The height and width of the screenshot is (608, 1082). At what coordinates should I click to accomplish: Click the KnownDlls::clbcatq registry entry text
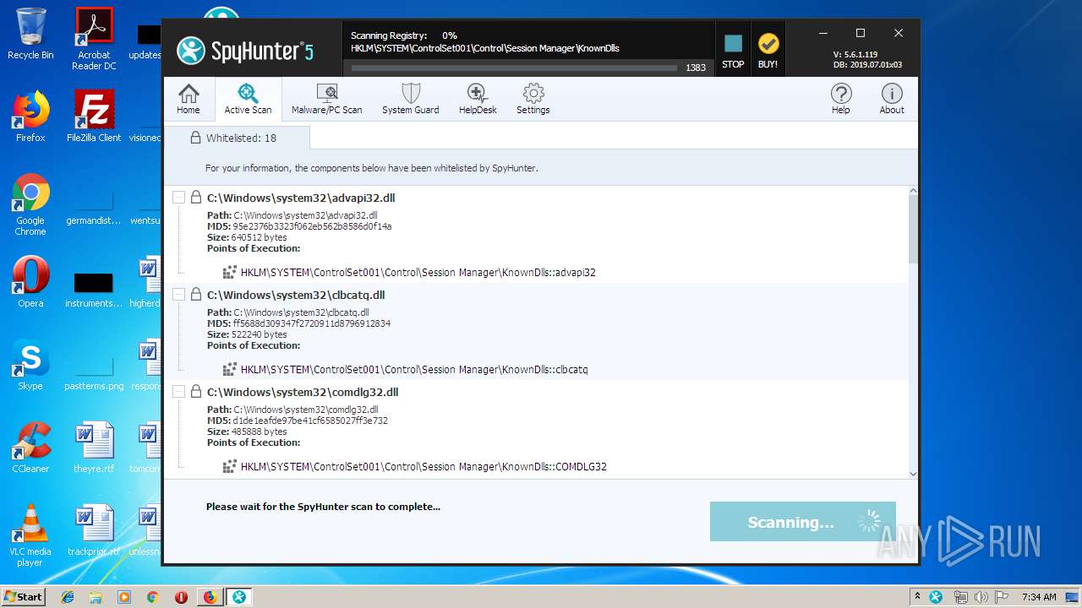click(414, 369)
